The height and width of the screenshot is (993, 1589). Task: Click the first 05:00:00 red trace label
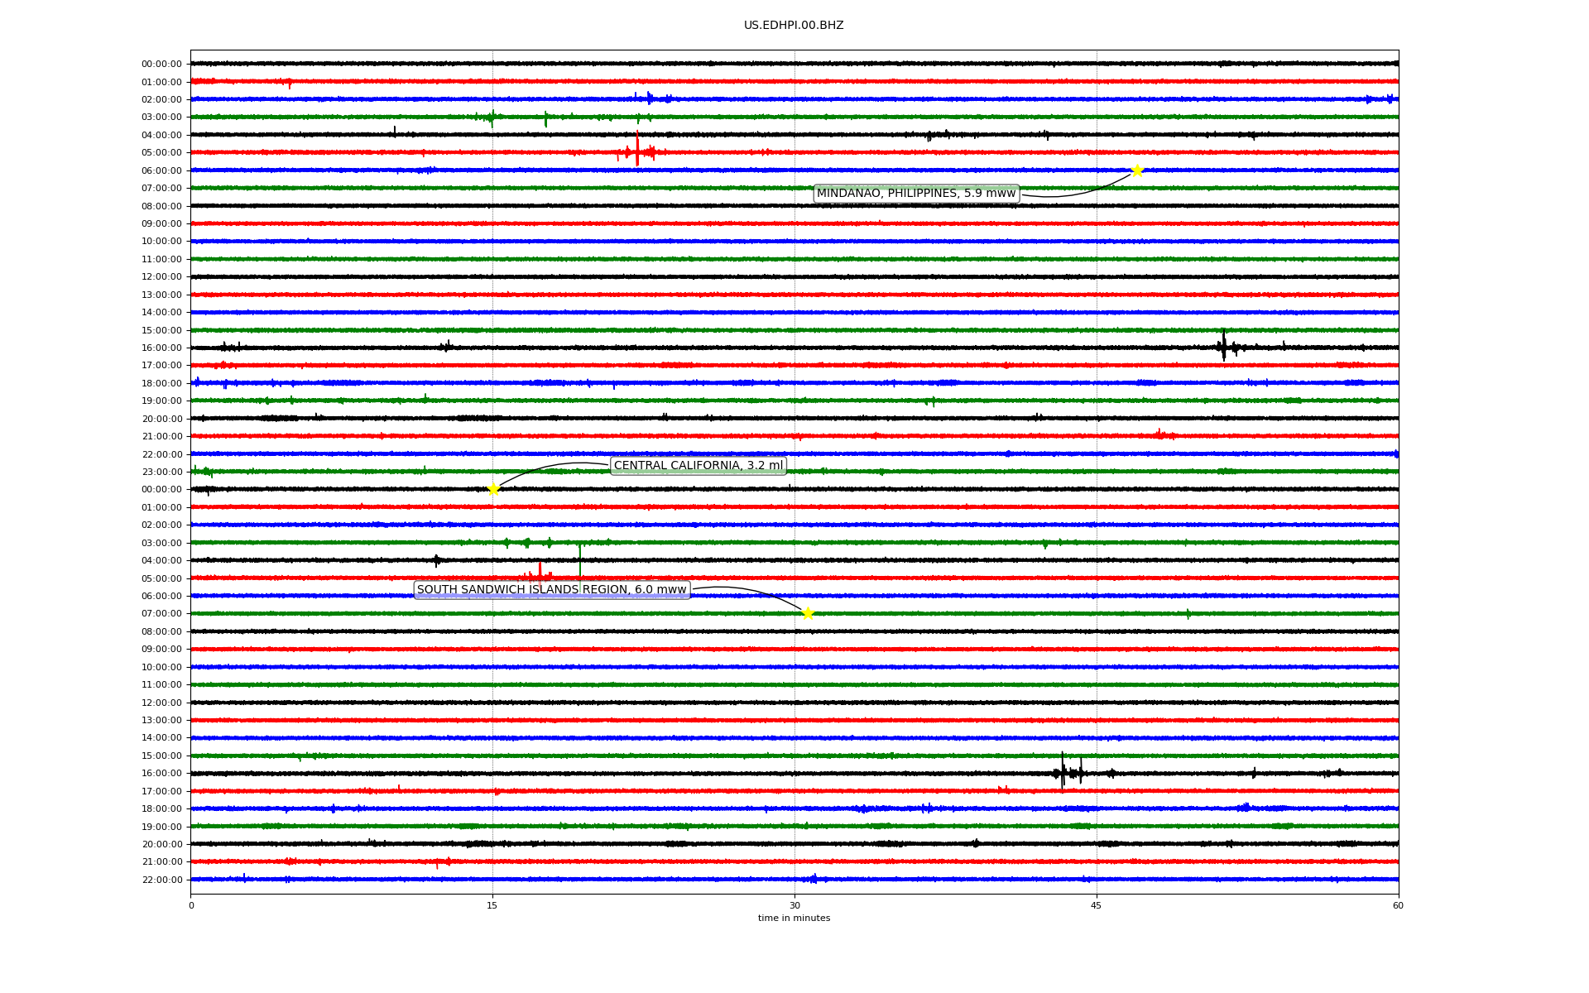coord(161,153)
